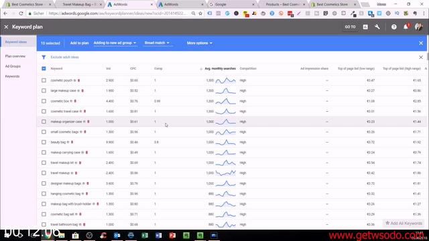
Task: Star the travel makeup kit keyword
Action: pos(76,163)
